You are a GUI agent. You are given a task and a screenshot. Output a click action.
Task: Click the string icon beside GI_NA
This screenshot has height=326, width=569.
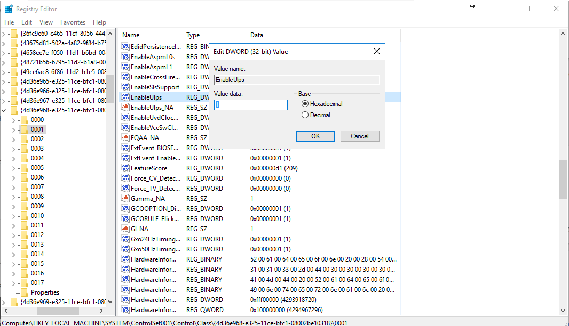(125, 229)
